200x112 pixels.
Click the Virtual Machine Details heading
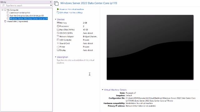click(x=115, y=90)
